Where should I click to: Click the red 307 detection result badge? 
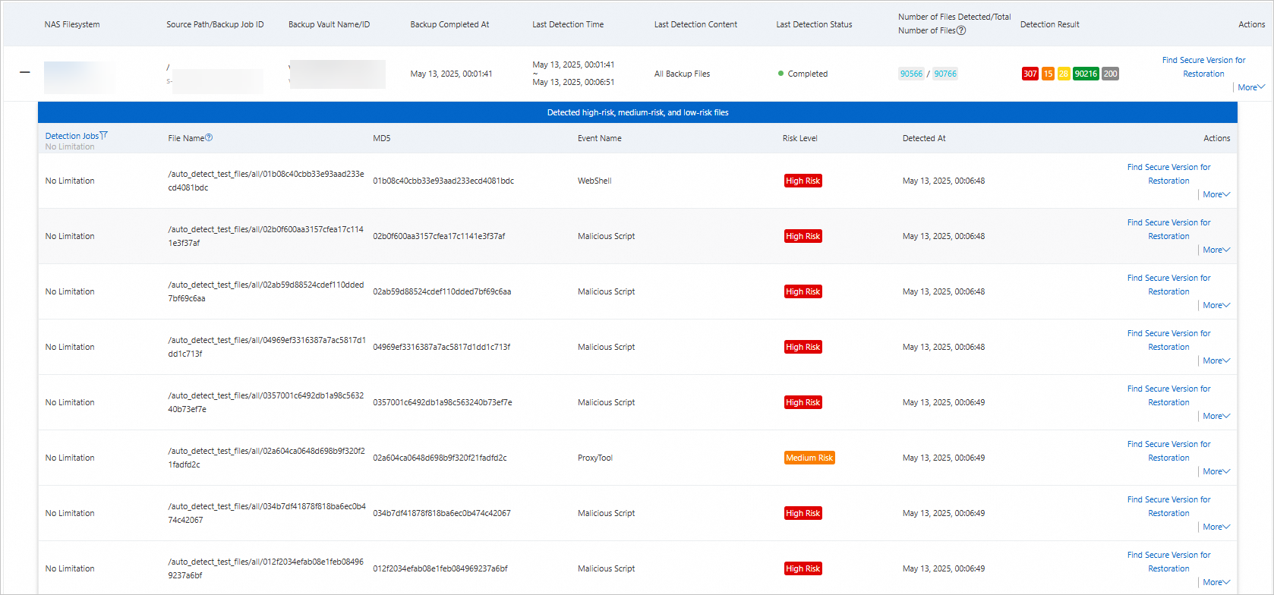1030,74
